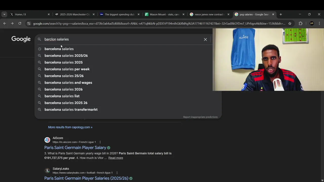Select suggestion barcelona salaries 2025/26

128,56
